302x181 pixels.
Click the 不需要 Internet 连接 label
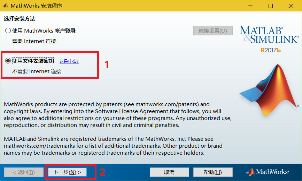tap(37, 71)
